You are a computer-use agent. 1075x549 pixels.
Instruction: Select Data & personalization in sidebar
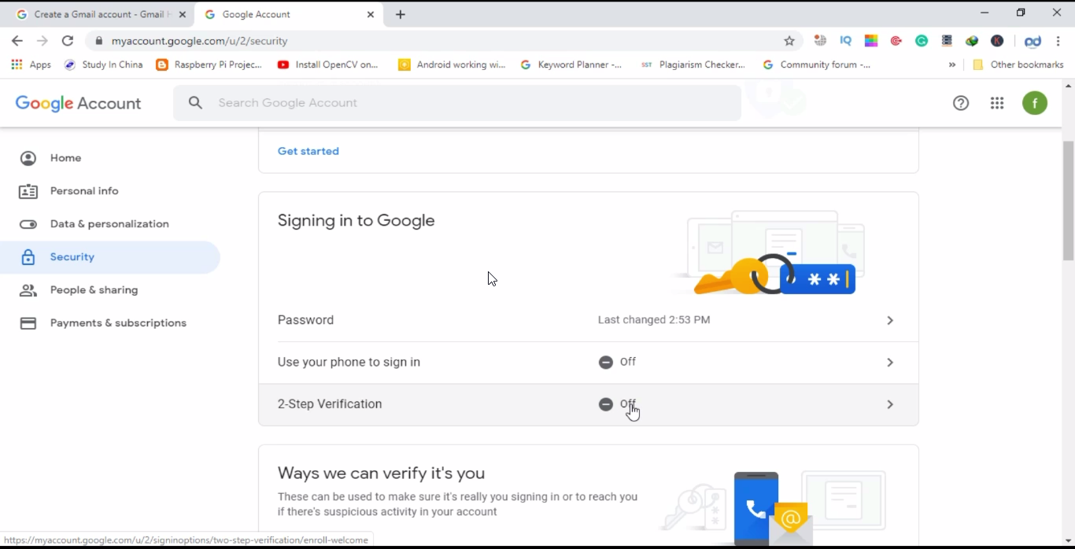pyautogui.click(x=110, y=224)
